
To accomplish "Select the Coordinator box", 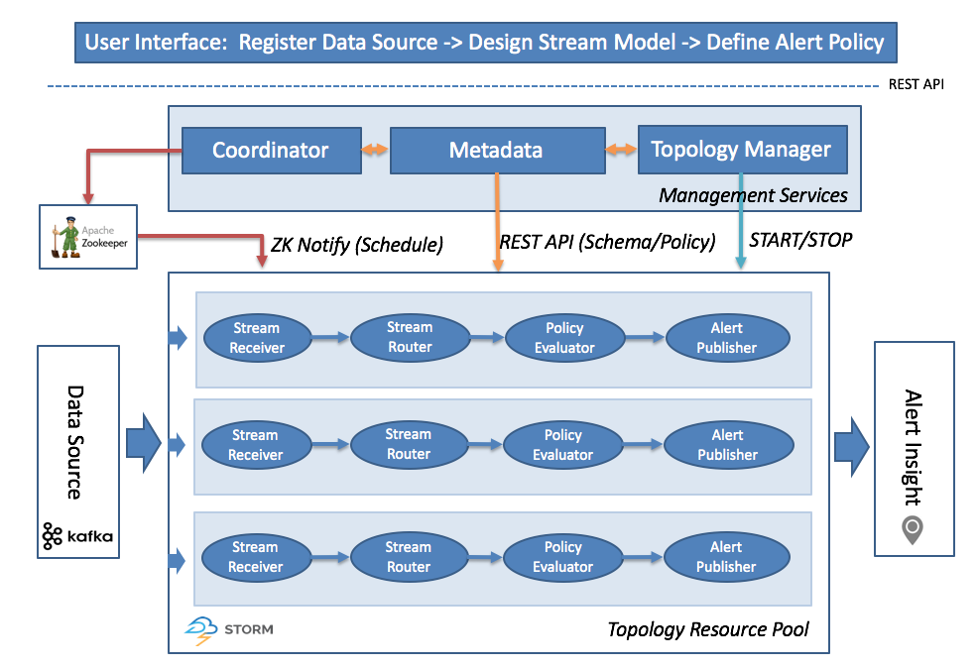I will (x=270, y=151).
